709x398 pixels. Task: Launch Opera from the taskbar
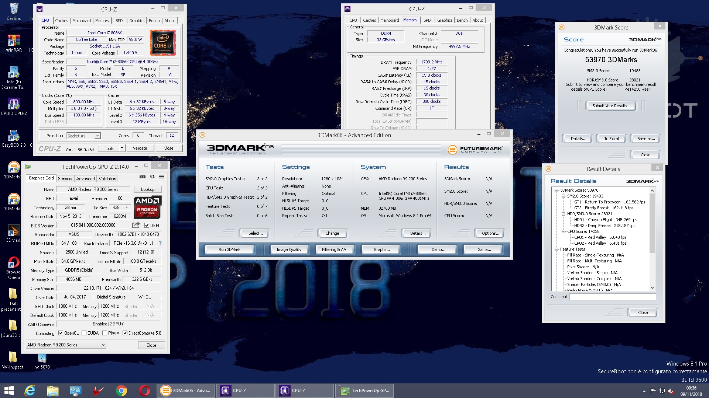point(144,391)
